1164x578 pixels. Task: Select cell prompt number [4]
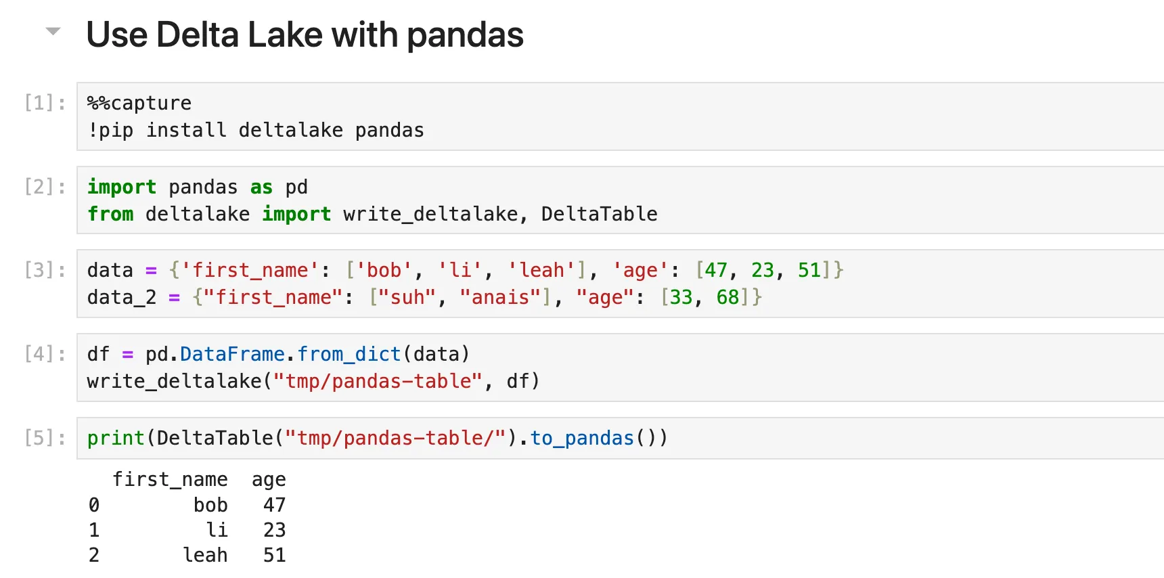coord(45,354)
